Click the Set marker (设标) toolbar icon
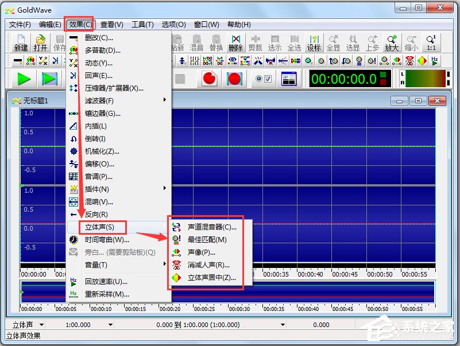460x346 pixels. [x=314, y=42]
